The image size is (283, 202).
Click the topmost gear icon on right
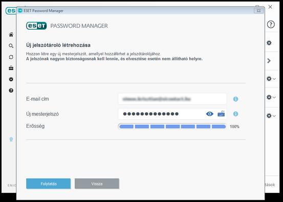coord(269,43)
